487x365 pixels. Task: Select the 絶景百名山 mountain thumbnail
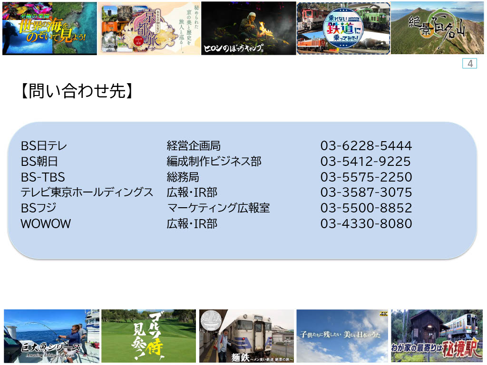pos(437,29)
